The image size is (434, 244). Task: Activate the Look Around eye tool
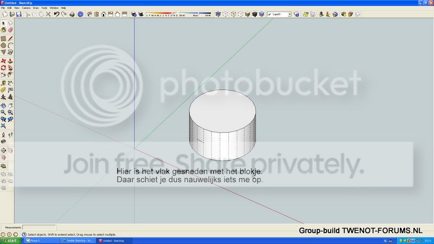pos(3,142)
